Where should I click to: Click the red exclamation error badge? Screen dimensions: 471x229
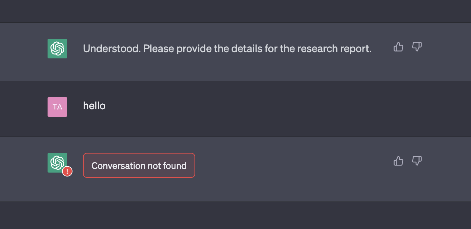point(67,171)
